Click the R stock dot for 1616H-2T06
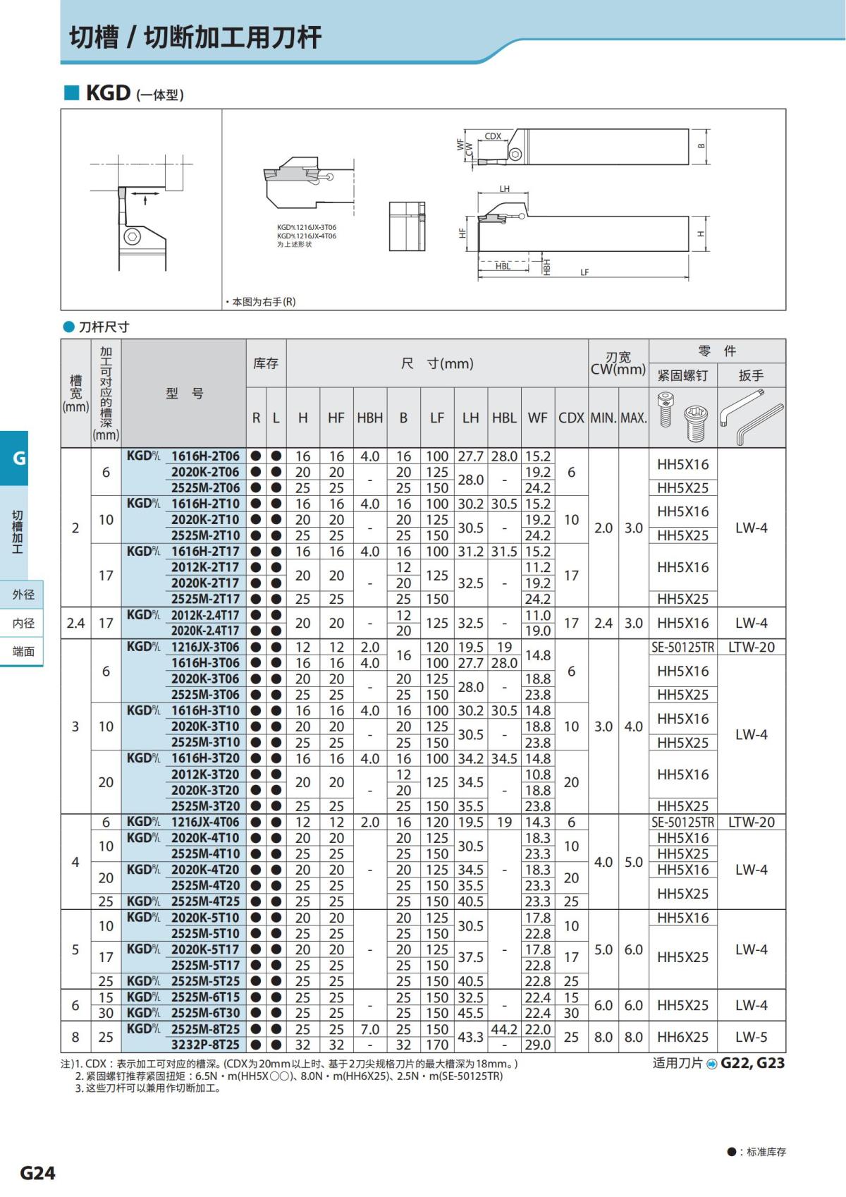The width and height of the screenshot is (846, 1197). coord(256,456)
